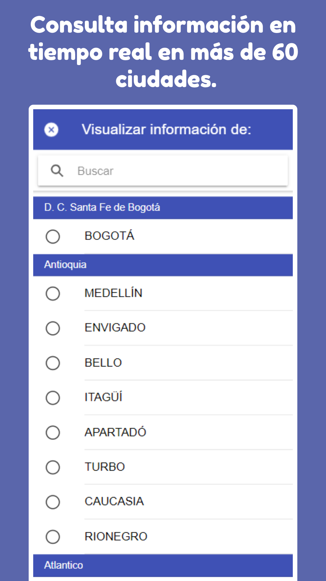Click the Antioquia section header
The image size is (326, 581).
point(163,265)
